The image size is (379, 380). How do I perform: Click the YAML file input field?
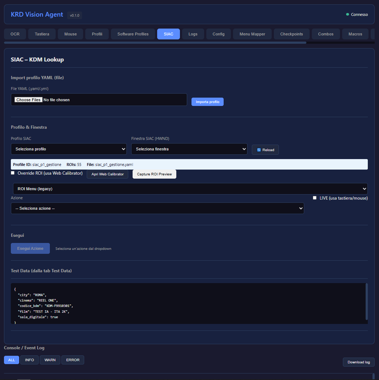99,99
